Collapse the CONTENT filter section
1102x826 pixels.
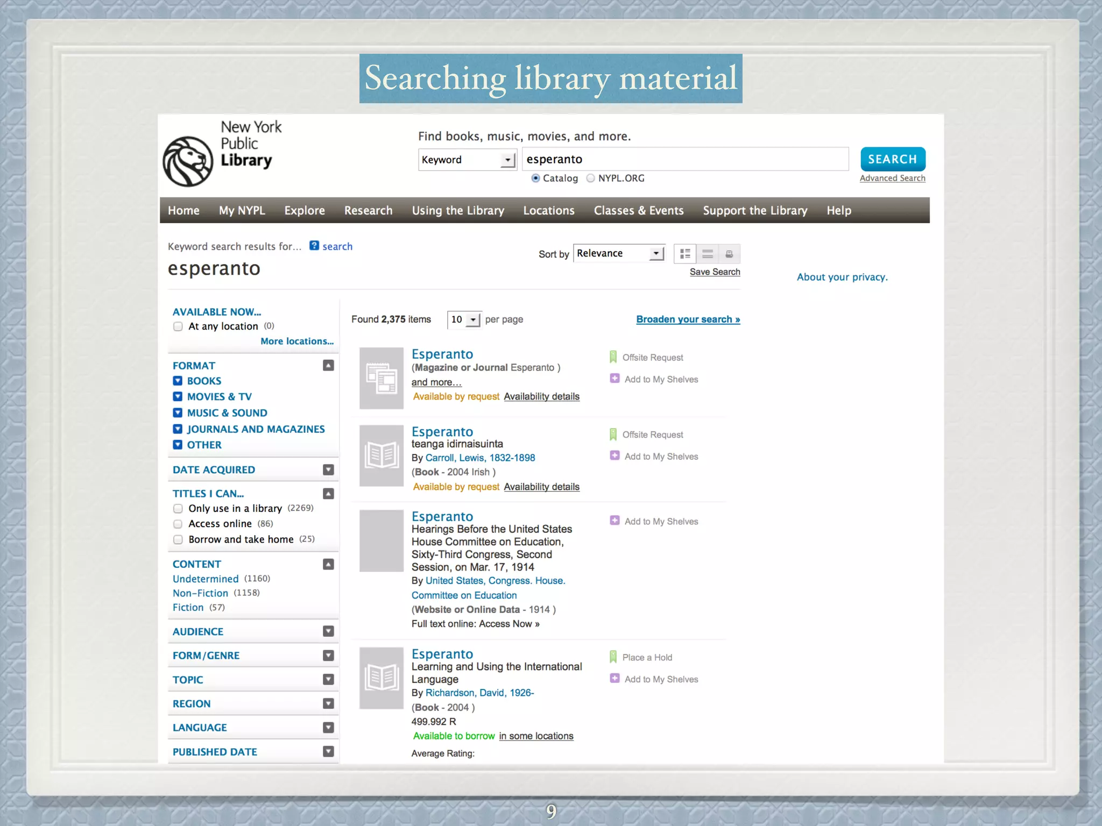pyautogui.click(x=328, y=564)
